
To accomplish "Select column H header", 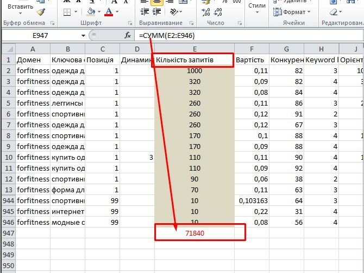I will pos(321,49).
